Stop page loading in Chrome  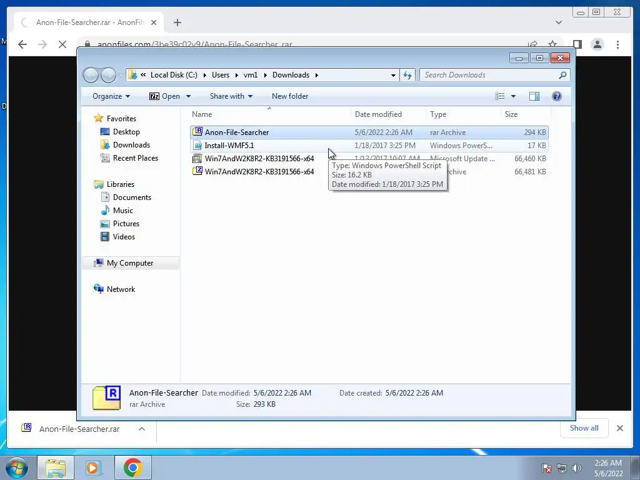click(x=62, y=44)
